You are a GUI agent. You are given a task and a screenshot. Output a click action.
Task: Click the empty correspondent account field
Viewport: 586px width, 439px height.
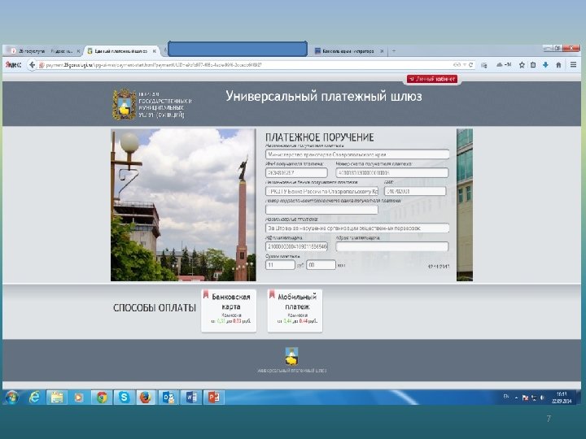tap(321, 210)
